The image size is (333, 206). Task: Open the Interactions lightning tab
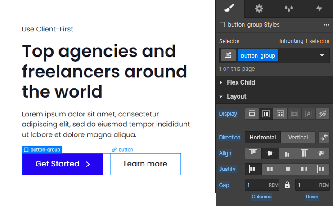coord(319,9)
